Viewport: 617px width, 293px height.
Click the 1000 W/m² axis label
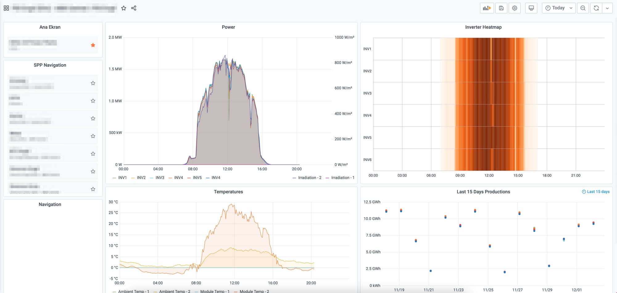344,37
